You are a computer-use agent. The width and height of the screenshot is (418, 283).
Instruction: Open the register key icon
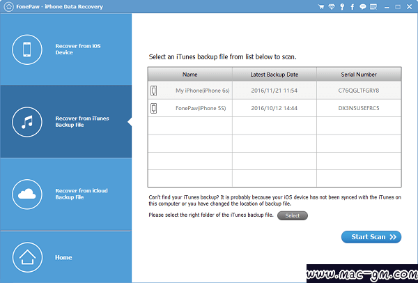pos(342,7)
